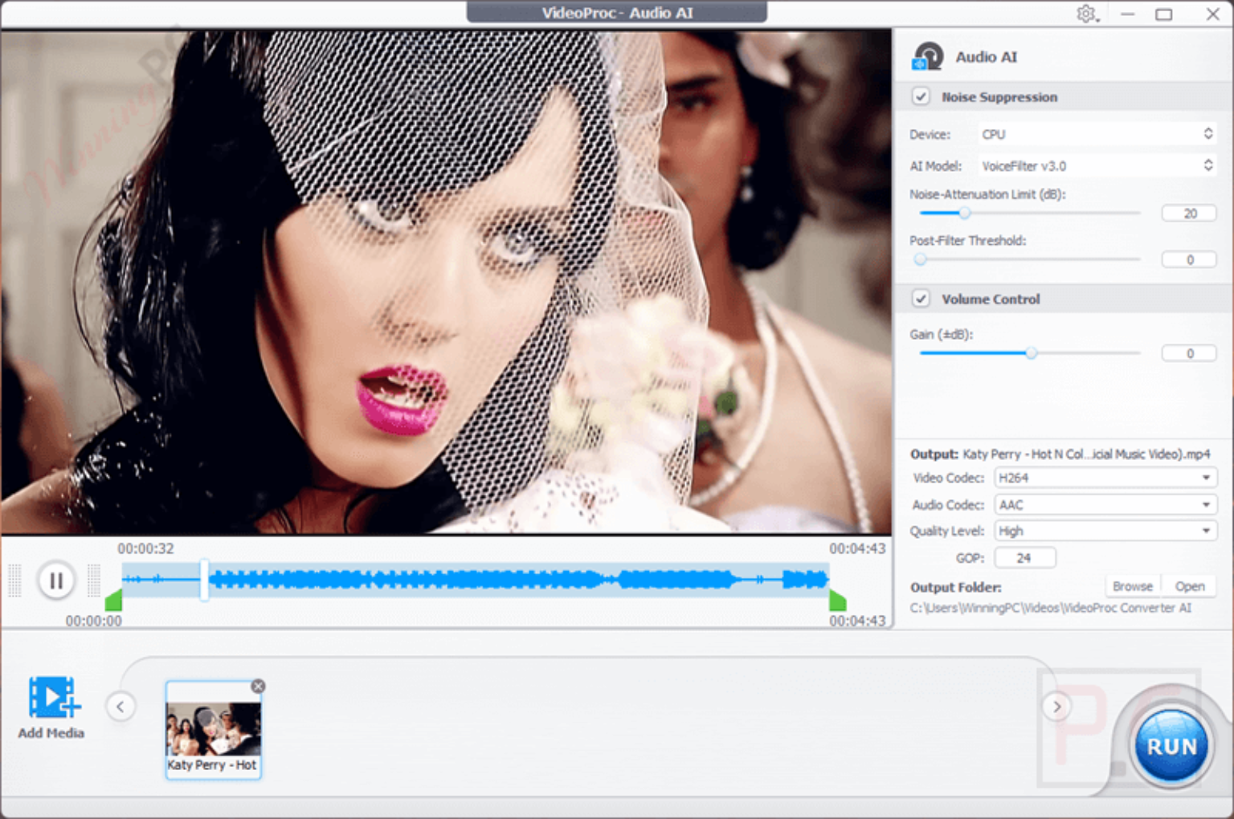Click the Noise-Attenuation Limit value field 20
Screen dimensions: 1234x819
click(1189, 213)
